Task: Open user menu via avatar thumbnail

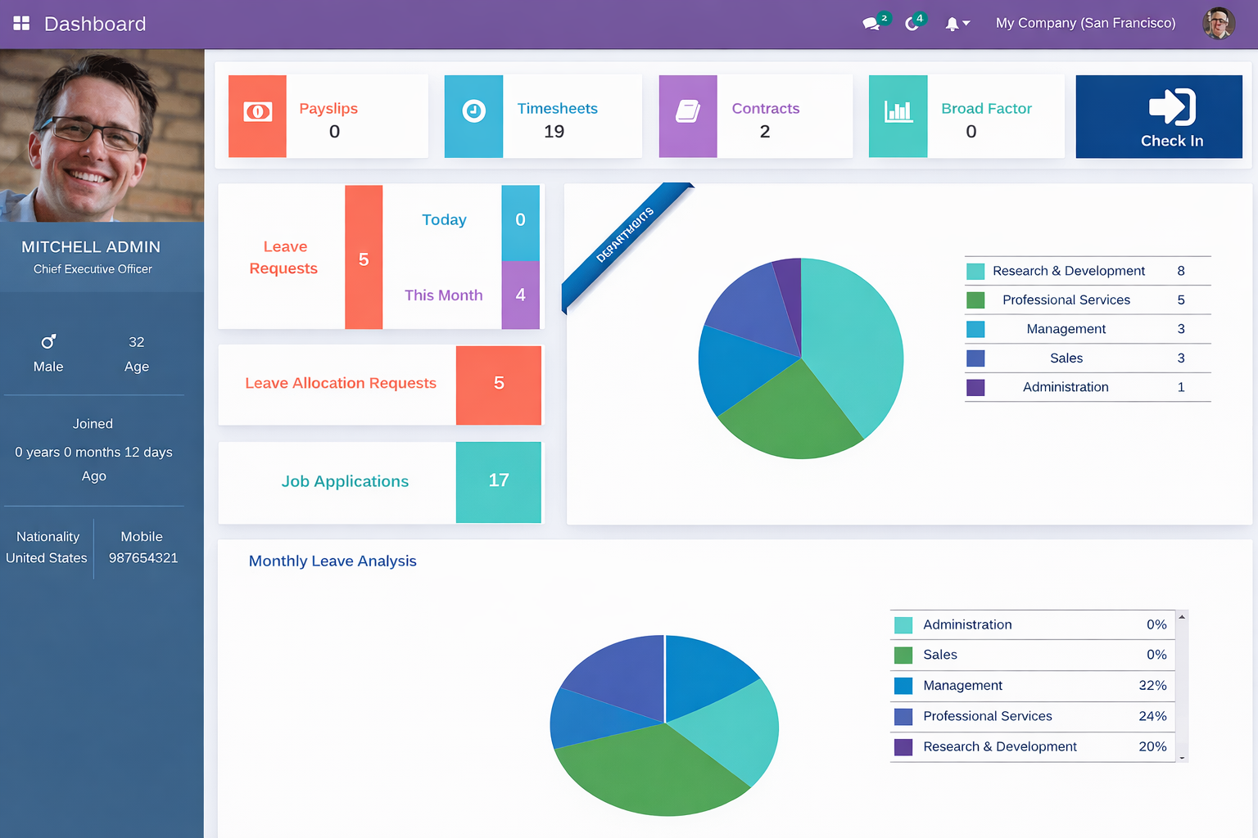Action: coord(1218,24)
